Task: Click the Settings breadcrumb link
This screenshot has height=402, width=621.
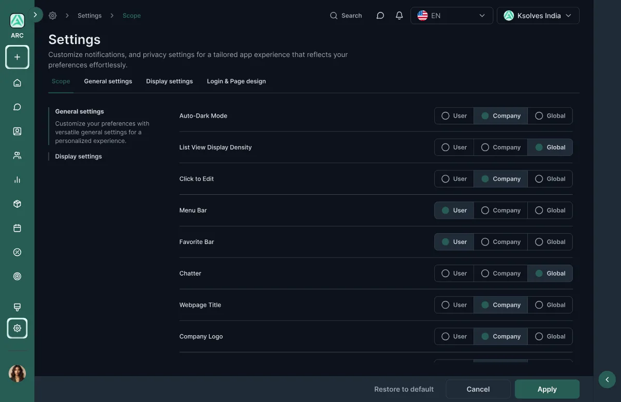Action: pos(90,16)
